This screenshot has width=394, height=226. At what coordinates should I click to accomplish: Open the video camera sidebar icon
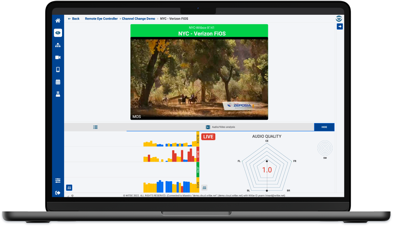coord(58,57)
